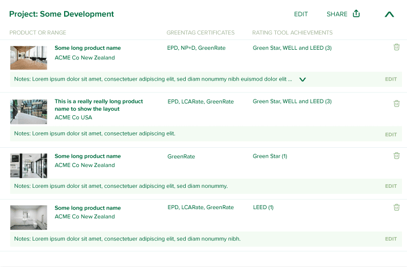The height and width of the screenshot is (267, 407).
Task: Click EDIT next to project title
Action: point(301,14)
